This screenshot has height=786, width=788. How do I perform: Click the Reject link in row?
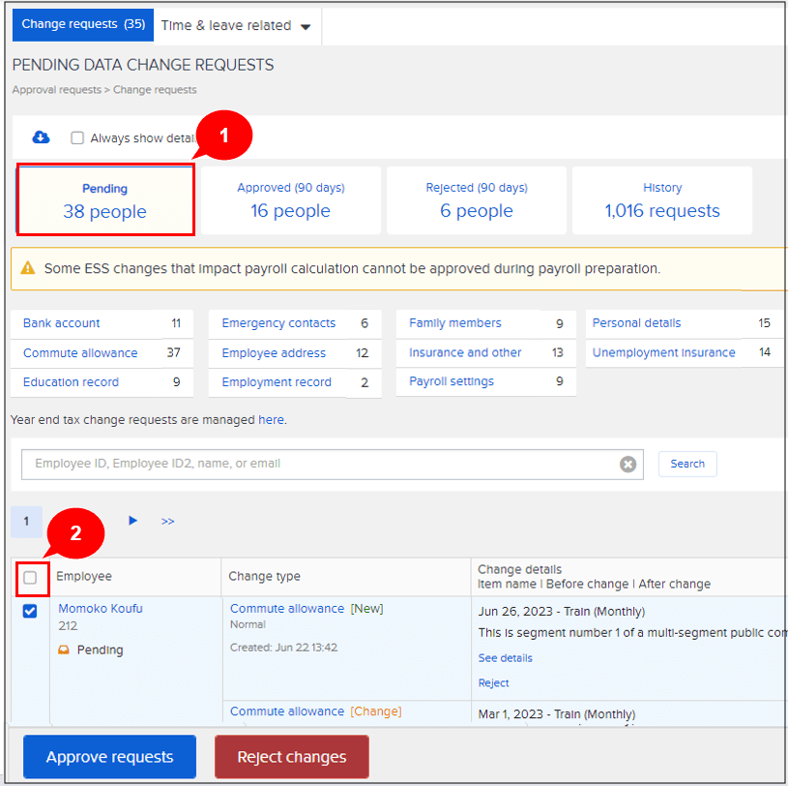[x=493, y=682]
